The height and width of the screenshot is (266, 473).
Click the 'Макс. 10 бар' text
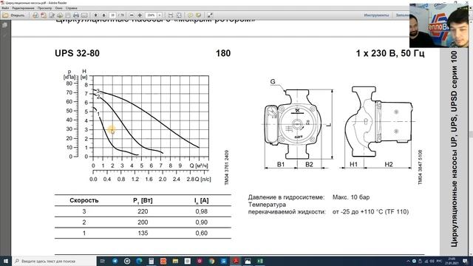pyautogui.click(x=351, y=197)
